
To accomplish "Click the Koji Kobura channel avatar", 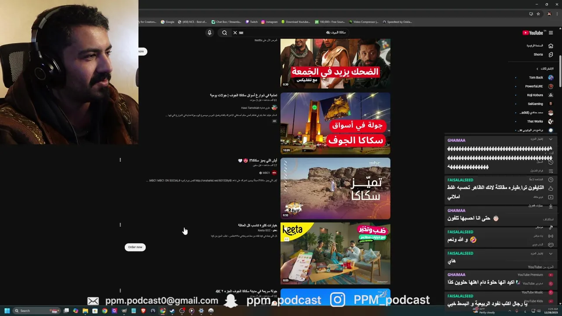I will tap(551, 95).
